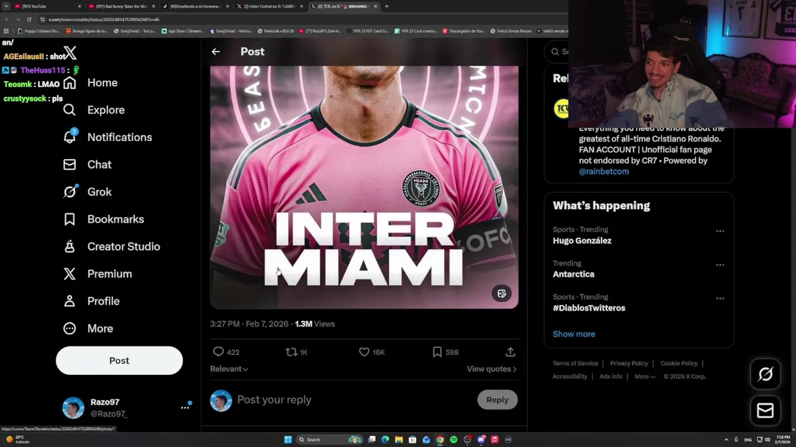Open the @rainbetcom link
Screen dimensions: 796x447
tap(604, 171)
